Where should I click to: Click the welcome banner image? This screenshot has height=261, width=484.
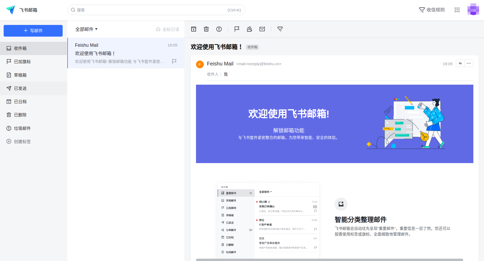pos(335,124)
